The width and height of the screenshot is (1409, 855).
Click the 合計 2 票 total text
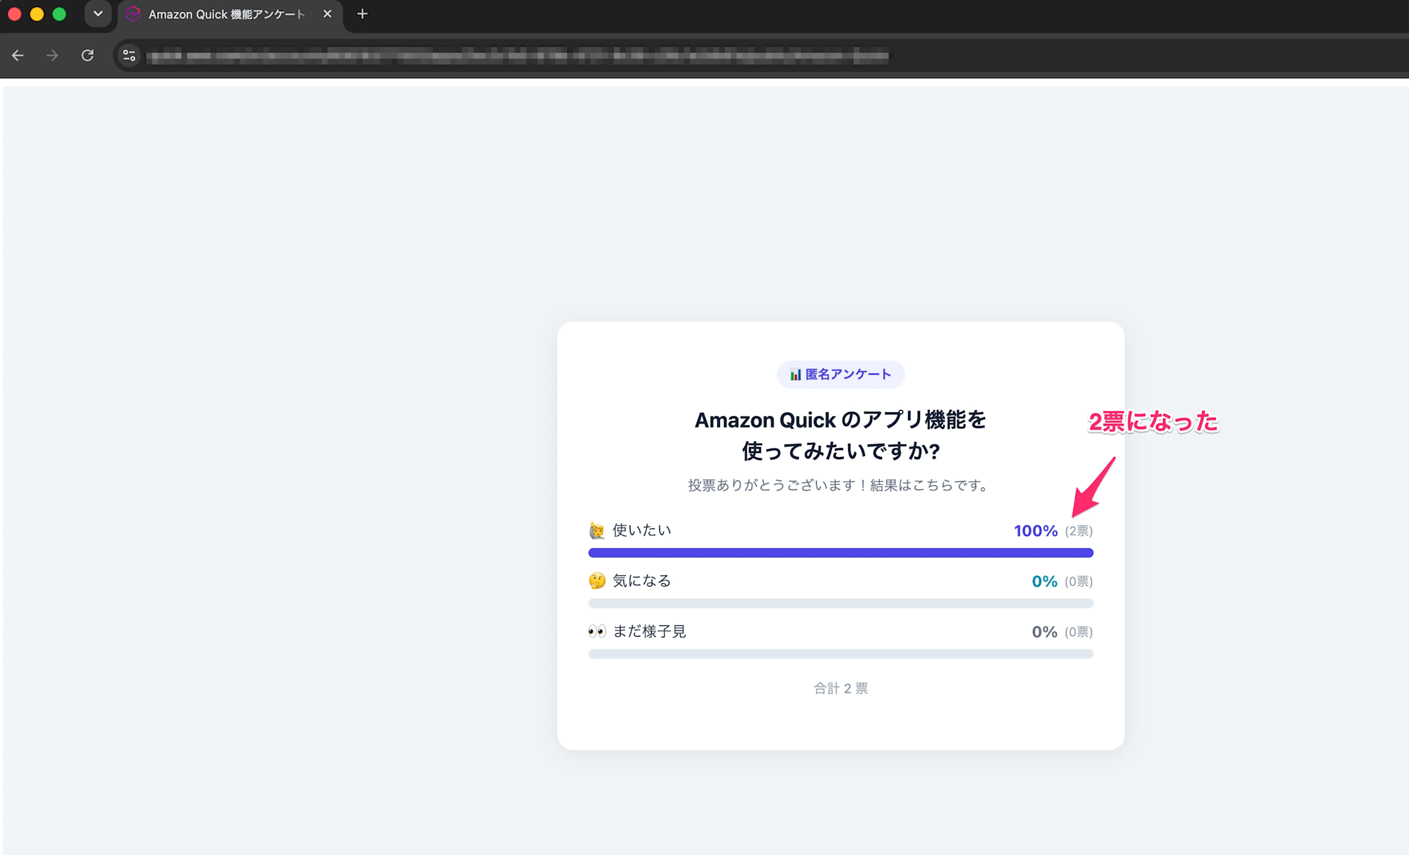click(840, 689)
